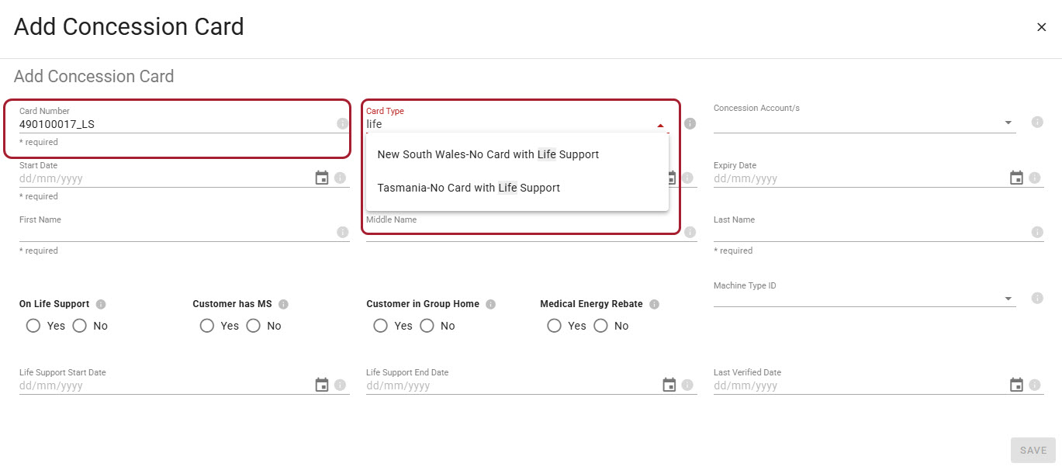Select Yes for Customer in Group Home
1062x470 pixels.
[381, 326]
